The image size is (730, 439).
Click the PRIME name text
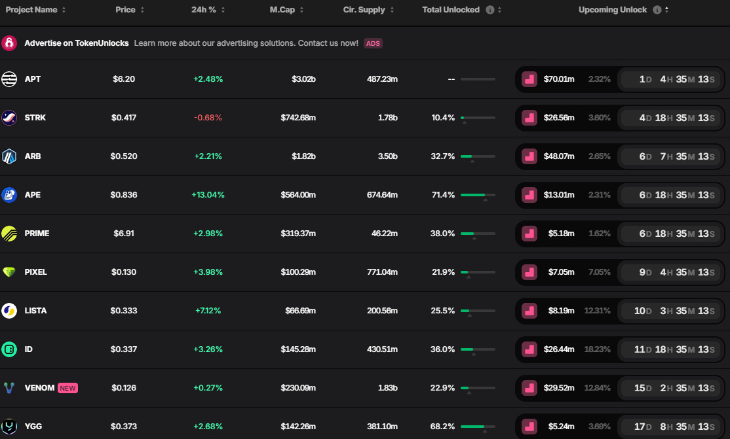point(37,234)
